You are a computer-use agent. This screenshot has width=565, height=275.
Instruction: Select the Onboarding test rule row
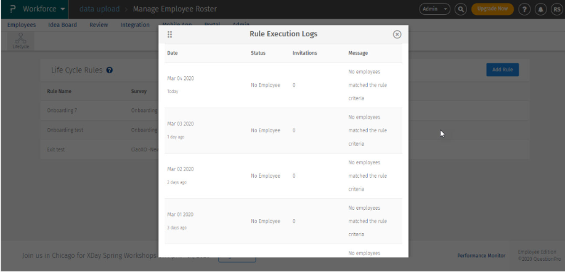(65, 130)
